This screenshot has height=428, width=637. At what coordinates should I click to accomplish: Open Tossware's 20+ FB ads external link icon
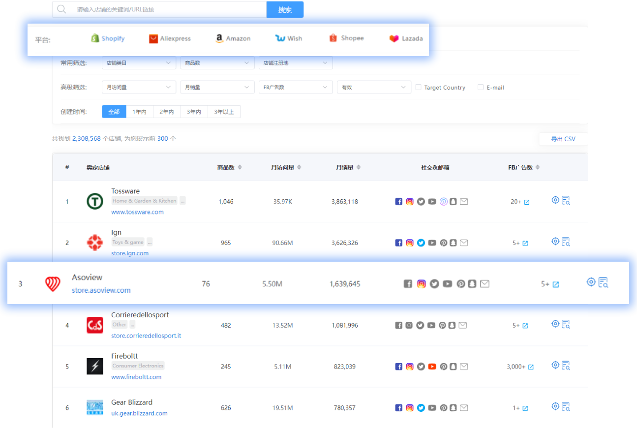pyautogui.click(x=527, y=202)
